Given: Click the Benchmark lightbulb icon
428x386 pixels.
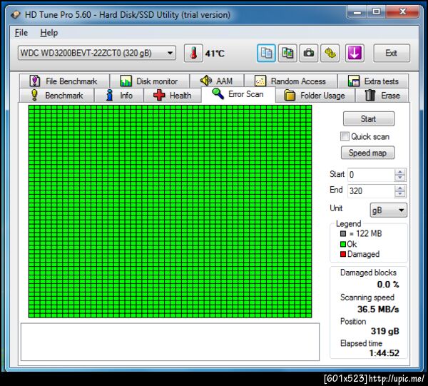Looking at the screenshot, I should click(34, 96).
